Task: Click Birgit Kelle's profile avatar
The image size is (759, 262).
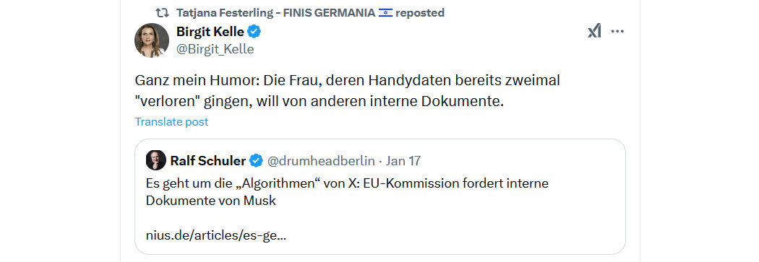Action: tap(152, 40)
